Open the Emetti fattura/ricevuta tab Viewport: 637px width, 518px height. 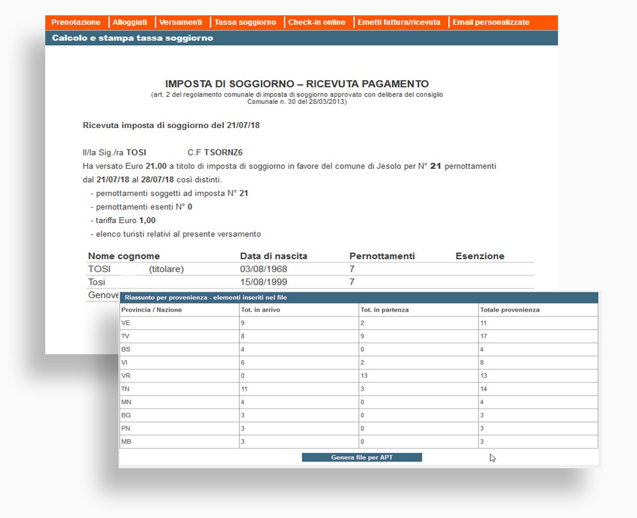click(399, 22)
